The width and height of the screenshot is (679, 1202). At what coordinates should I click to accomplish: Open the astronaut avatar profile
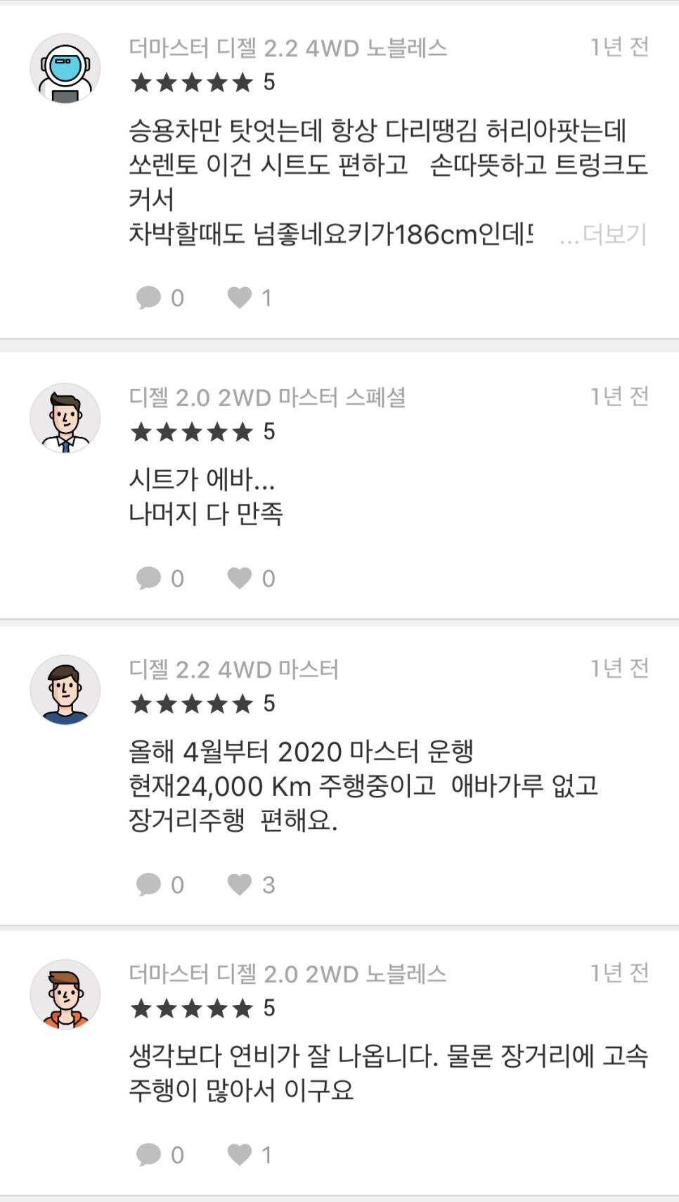[x=65, y=68]
